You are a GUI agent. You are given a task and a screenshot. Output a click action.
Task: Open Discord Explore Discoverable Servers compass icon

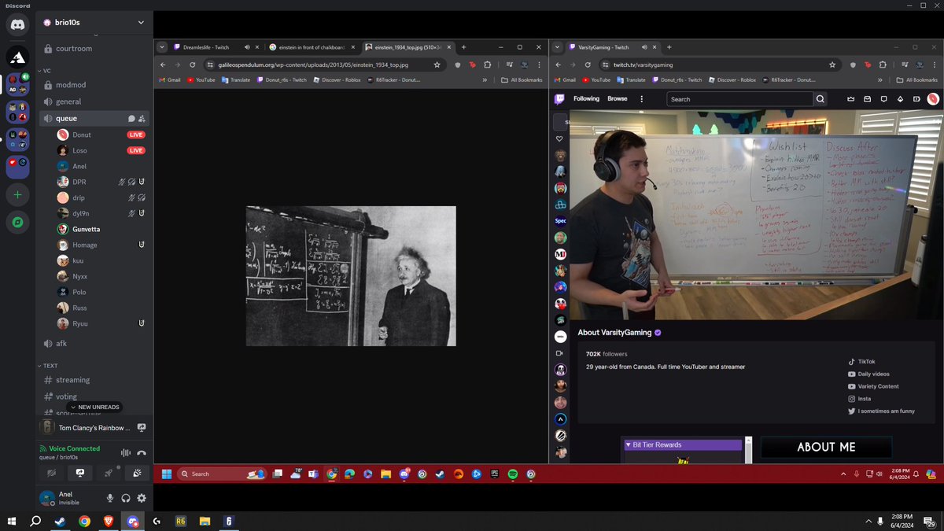point(18,223)
